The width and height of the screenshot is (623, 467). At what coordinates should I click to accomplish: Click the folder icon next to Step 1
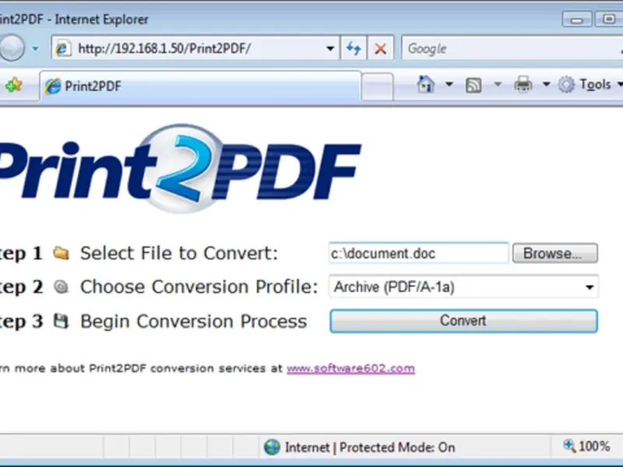pos(62,253)
